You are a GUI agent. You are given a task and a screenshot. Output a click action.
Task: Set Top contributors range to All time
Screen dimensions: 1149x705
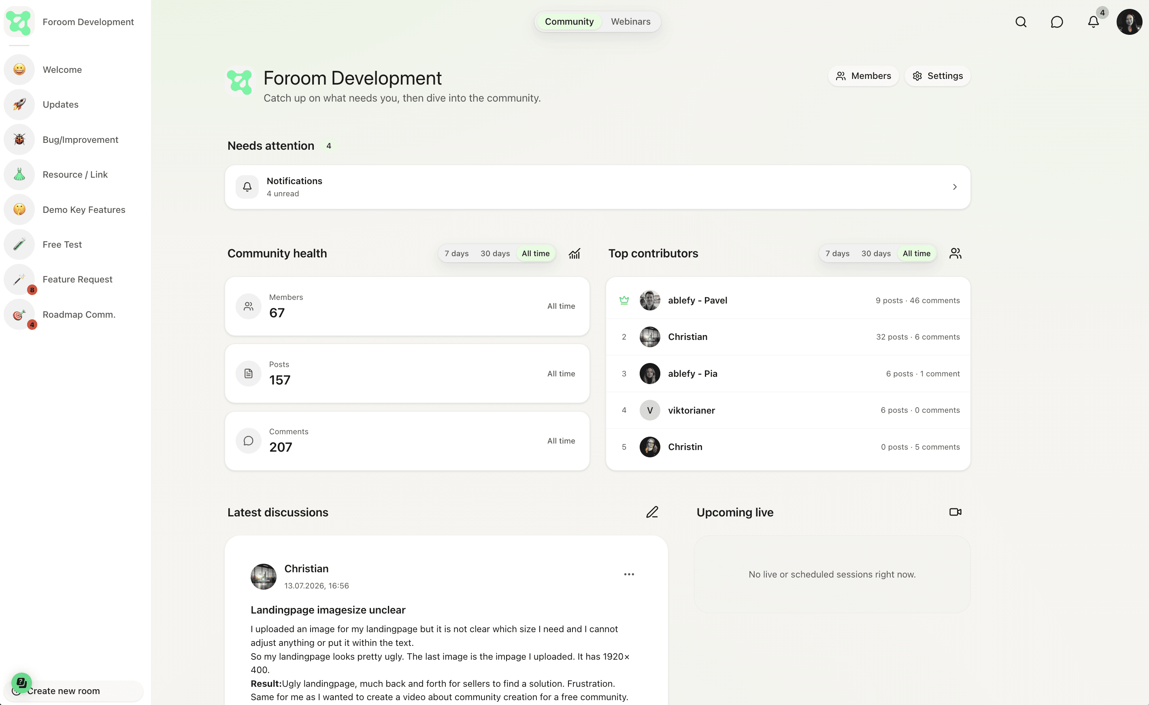coord(916,254)
